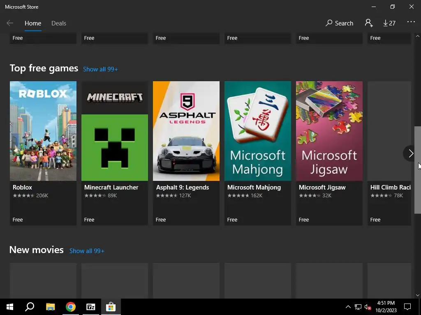This screenshot has width=421, height=315.
Task: Click the Free price under Minecraft Launcher
Action: [x=89, y=220]
